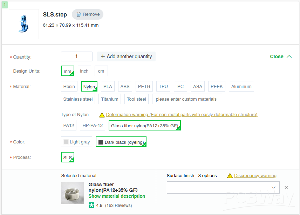Open the Discrepancy warning link
Screen dimensions: 300x215
coord(255,176)
